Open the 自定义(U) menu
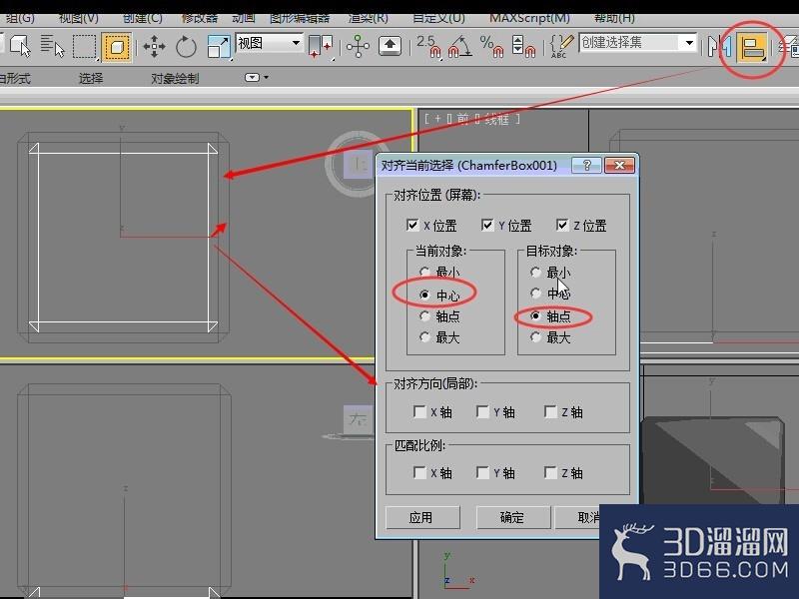 [x=438, y=18]
